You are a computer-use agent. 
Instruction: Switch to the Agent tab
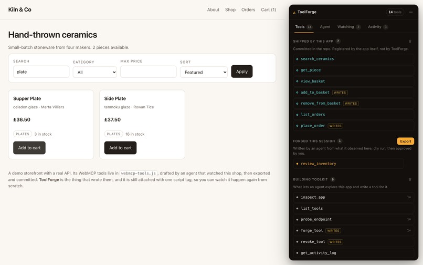[325, 27]
